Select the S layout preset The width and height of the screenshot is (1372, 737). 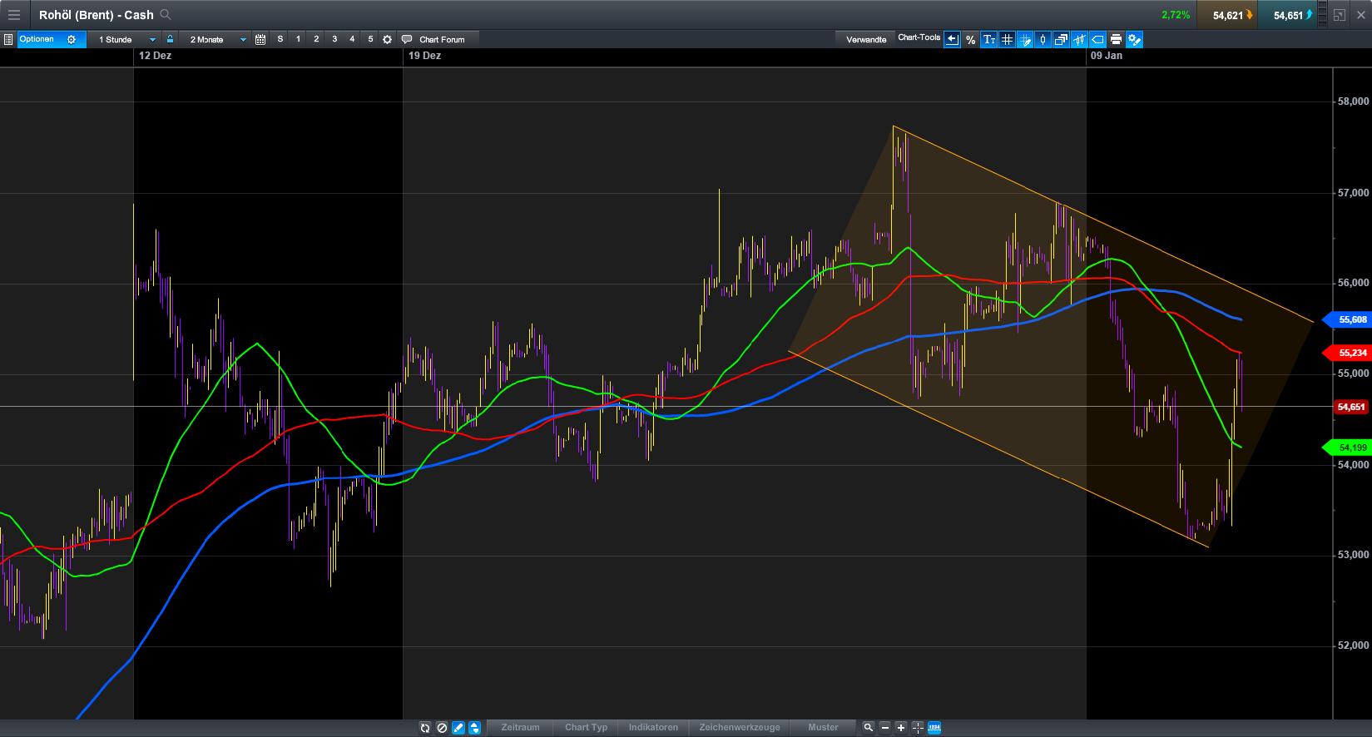point(280,39)
